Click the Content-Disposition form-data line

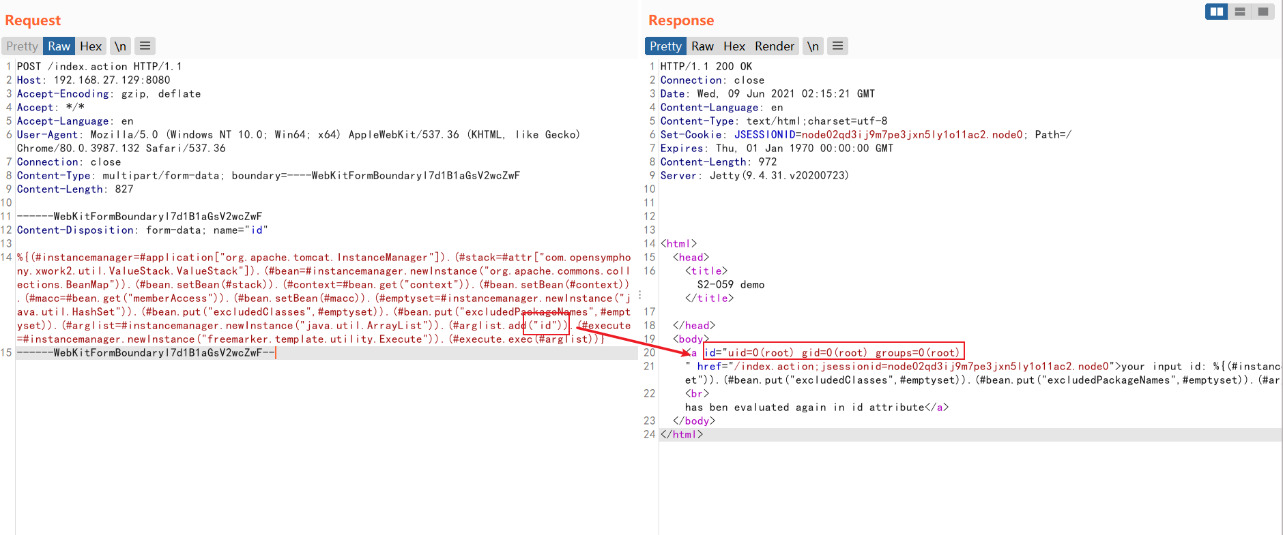point(142,230)
